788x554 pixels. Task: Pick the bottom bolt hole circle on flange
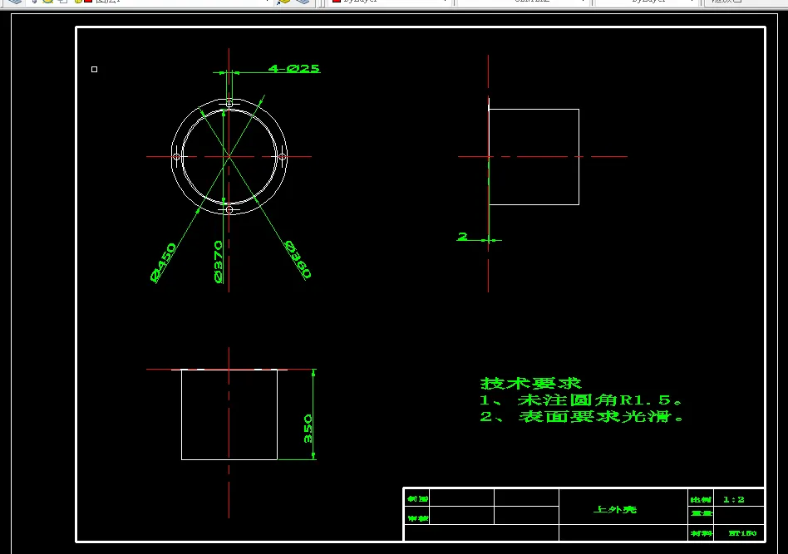pos(229,209)
